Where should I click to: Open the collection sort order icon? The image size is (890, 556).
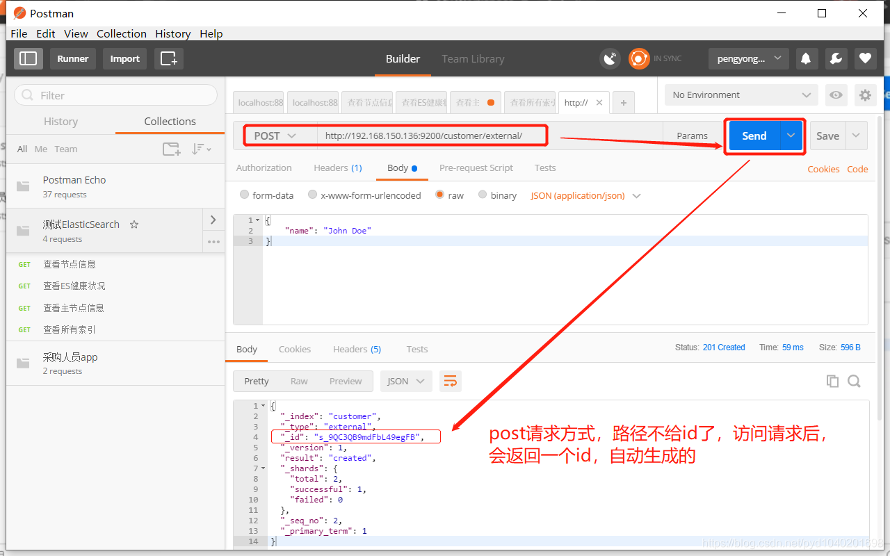(201, 149)
